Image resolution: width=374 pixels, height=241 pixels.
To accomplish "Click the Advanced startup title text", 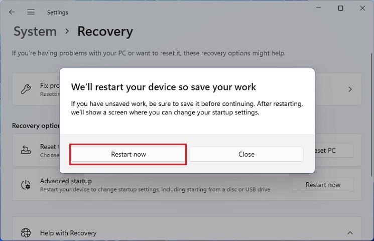I will [66, 181].
